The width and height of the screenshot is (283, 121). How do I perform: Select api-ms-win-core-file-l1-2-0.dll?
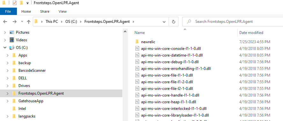tap(167, 82)
